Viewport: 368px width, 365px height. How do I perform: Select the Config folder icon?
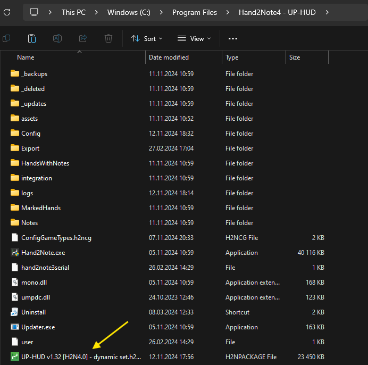[x=15, y=133]
